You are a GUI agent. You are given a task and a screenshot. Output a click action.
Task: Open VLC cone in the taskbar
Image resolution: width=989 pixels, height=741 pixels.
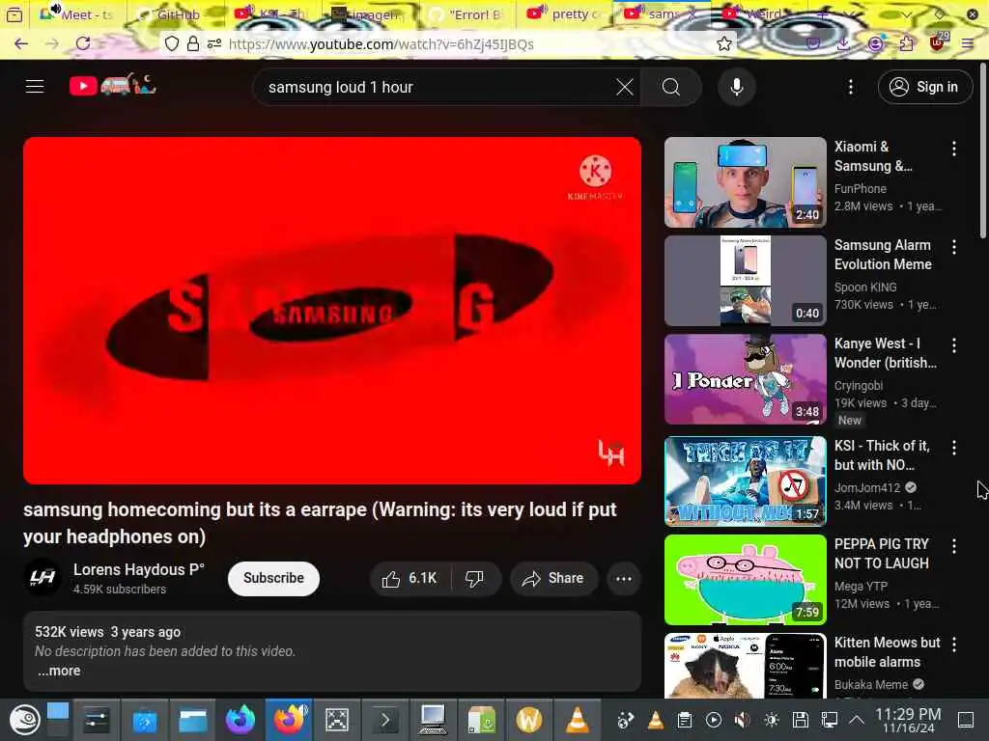tap(578, 720)
